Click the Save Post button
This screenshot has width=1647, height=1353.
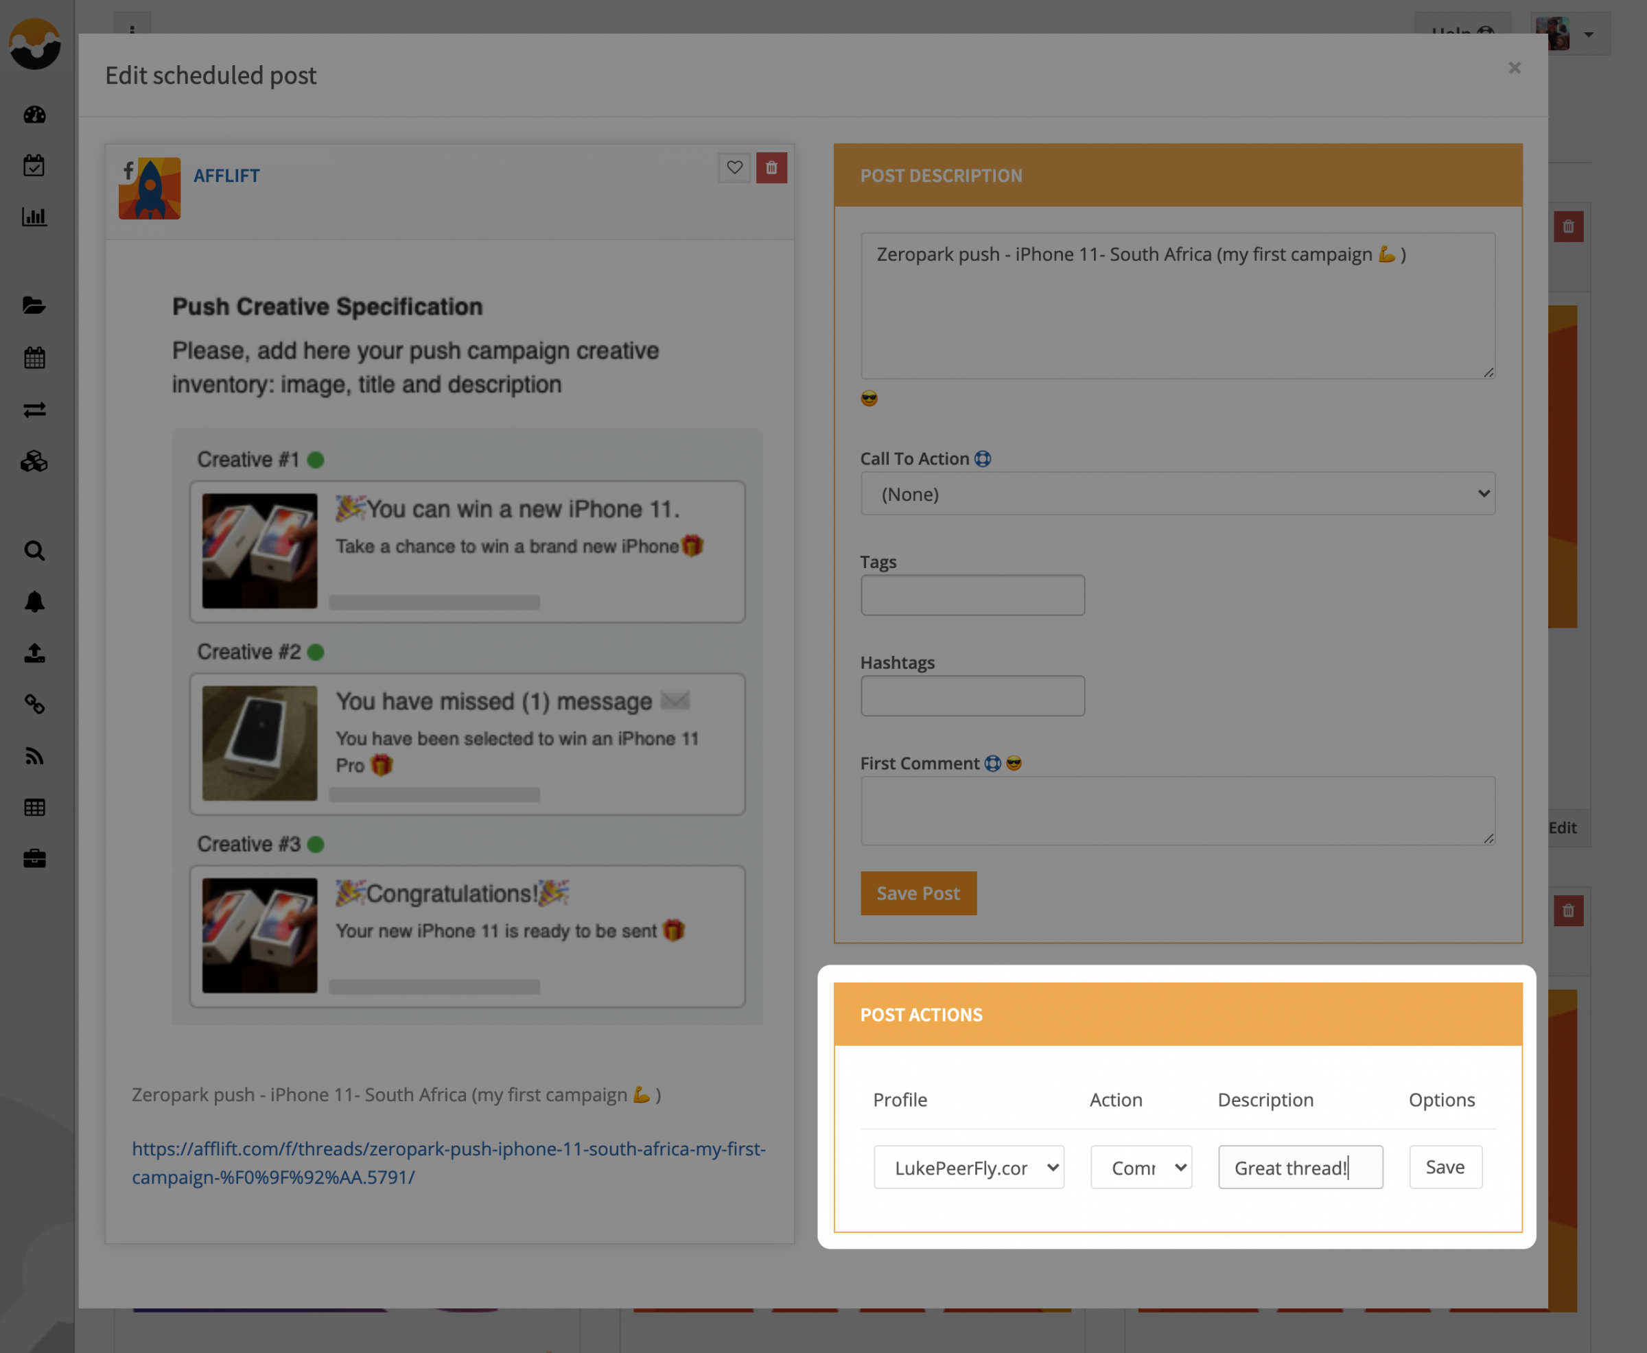point(918,893)
